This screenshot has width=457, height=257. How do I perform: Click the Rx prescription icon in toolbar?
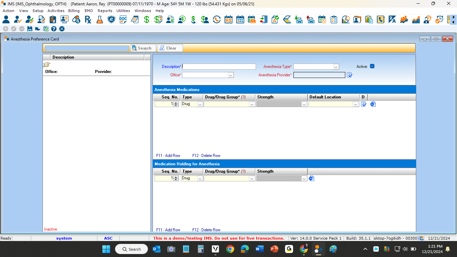88,19
